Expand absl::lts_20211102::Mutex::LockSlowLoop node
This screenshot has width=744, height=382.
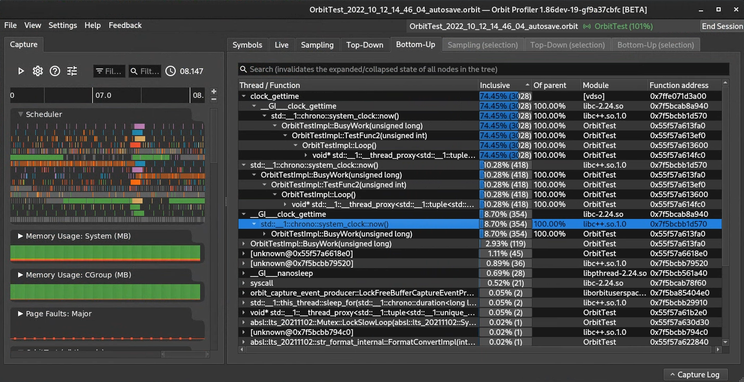(244, 322)
